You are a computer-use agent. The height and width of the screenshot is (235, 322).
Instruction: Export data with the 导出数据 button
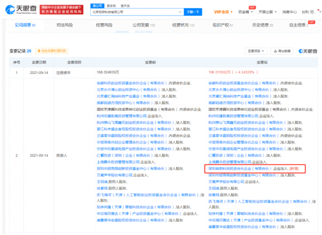[x=282, y=51]
